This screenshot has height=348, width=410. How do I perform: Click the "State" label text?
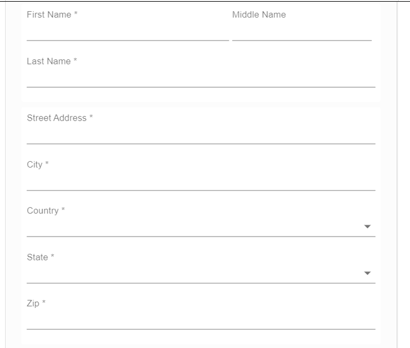point(37,257)
